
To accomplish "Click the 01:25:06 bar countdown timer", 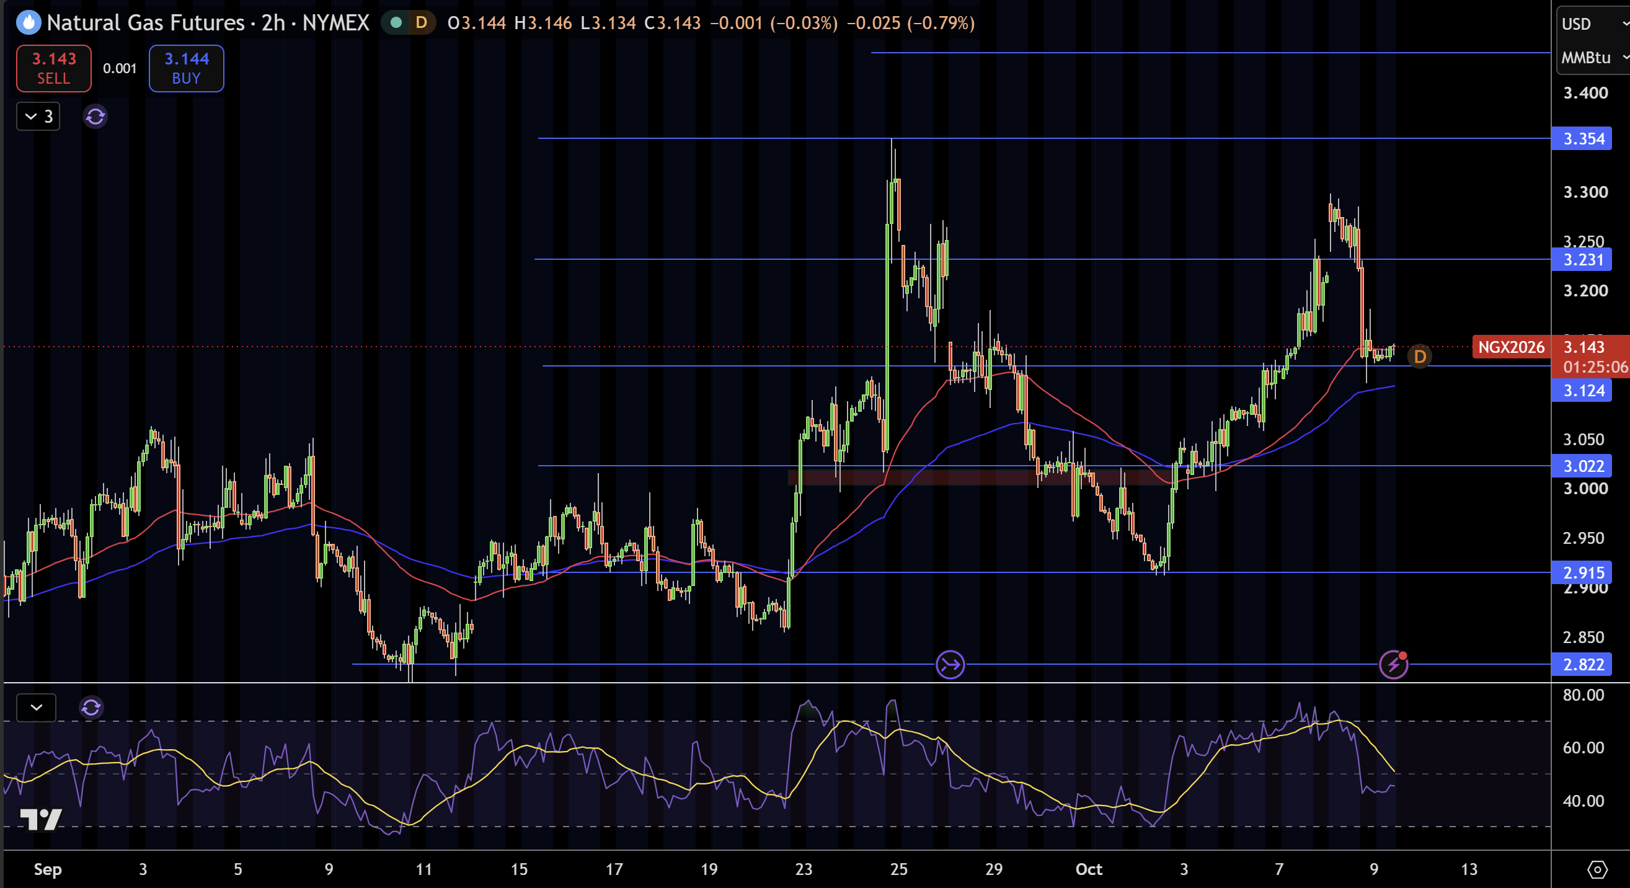I will (1595, 366).
